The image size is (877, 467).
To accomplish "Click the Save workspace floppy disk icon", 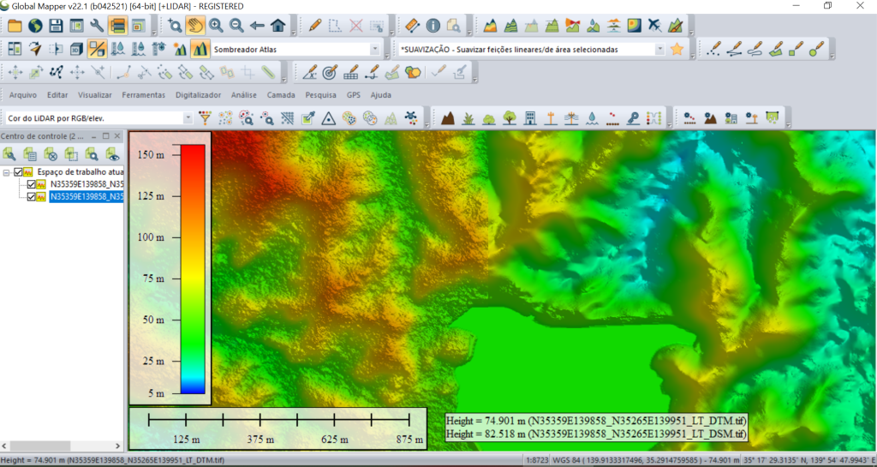I will (x=56, y=26).
